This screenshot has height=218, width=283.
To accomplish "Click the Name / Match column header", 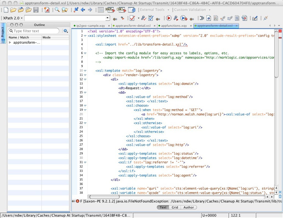I will (x=25, y=37).
